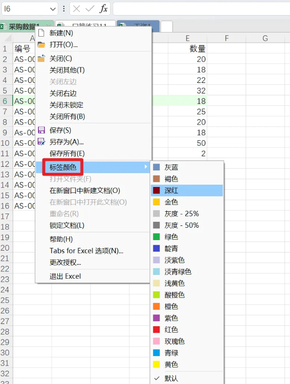Click 退出 Excel to quit
The image size is (290, 384).
point(65,276)
